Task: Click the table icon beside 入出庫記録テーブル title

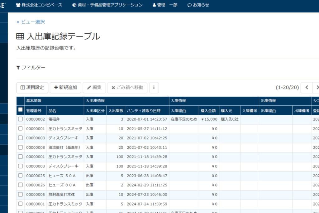Action: (x=20, y=36)
